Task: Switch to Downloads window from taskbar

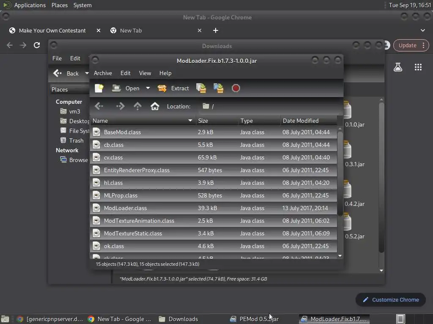Action: [179, 319]
